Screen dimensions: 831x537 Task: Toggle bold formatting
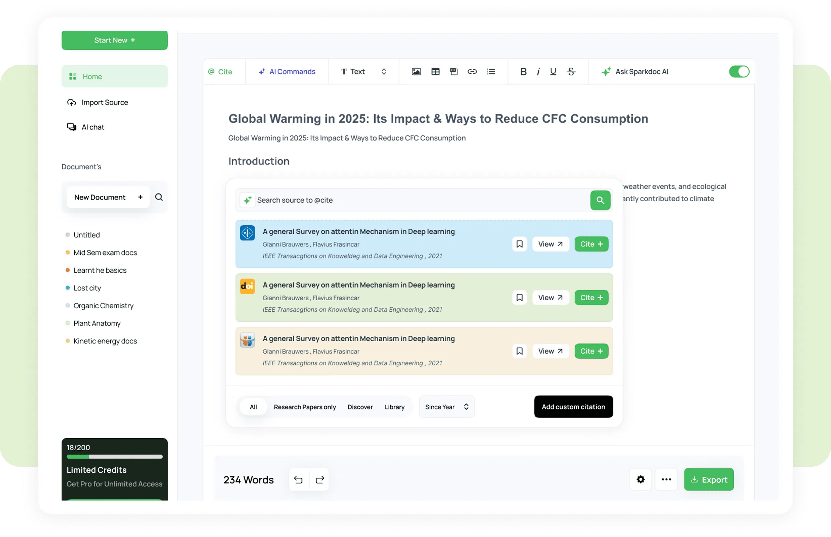tap(523, 72)
